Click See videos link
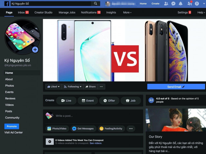 96,143
